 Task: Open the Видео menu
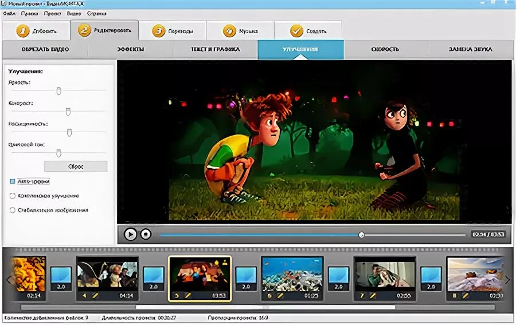[74, 14]
